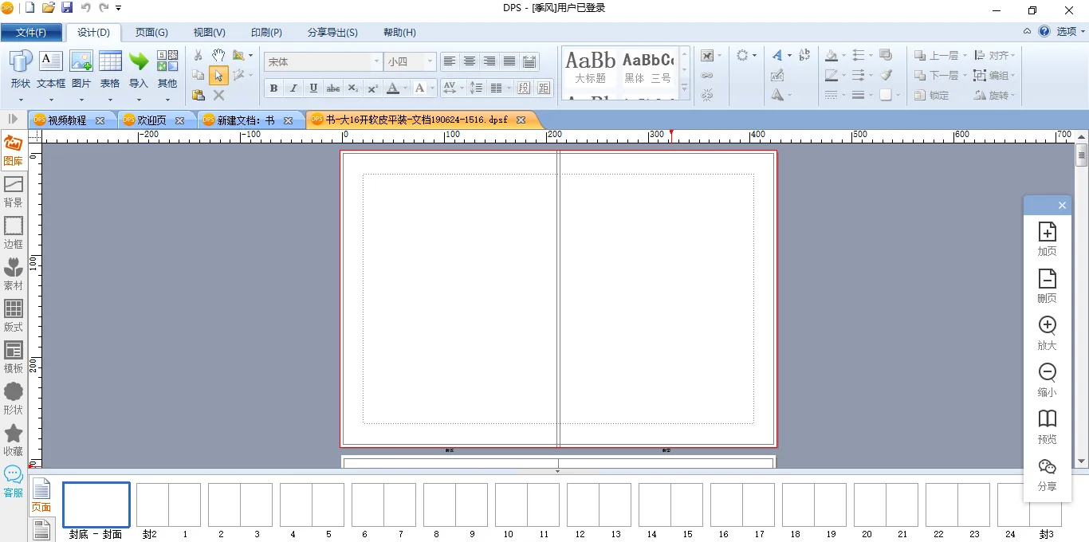The height and width of the screenshot is (542, 1089).
Task: Switch to the 欢迎页 document tab
Action: (151, 120)
